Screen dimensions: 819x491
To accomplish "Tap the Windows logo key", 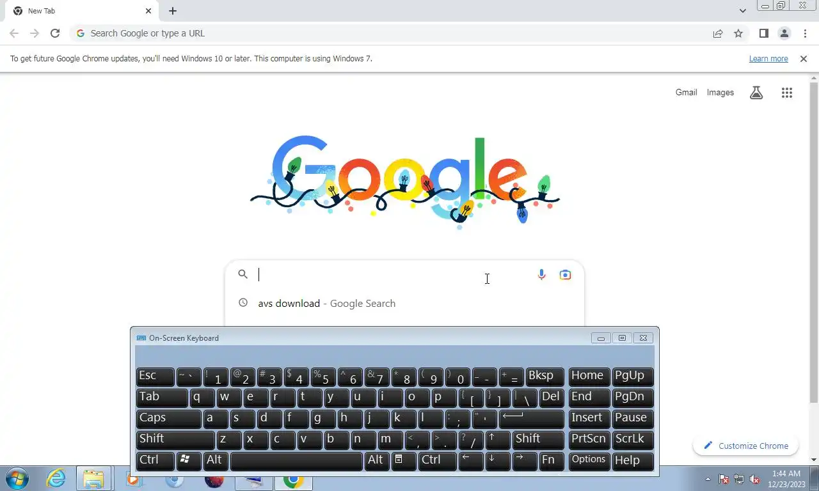I will tap(188, 461).
